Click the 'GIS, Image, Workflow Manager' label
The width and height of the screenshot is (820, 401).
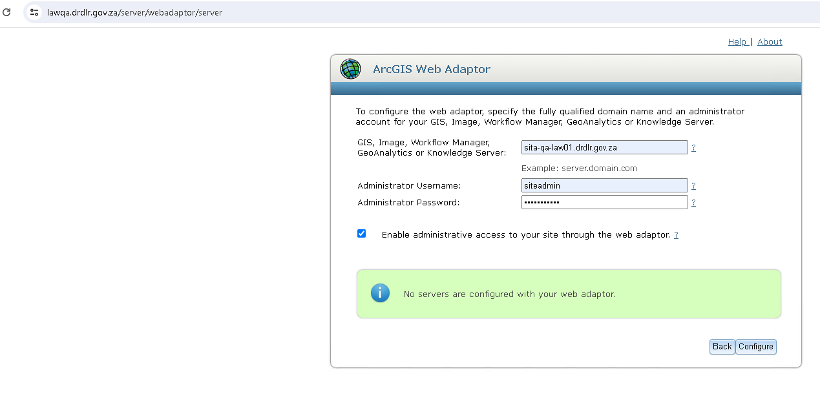[x=432, y=148]
